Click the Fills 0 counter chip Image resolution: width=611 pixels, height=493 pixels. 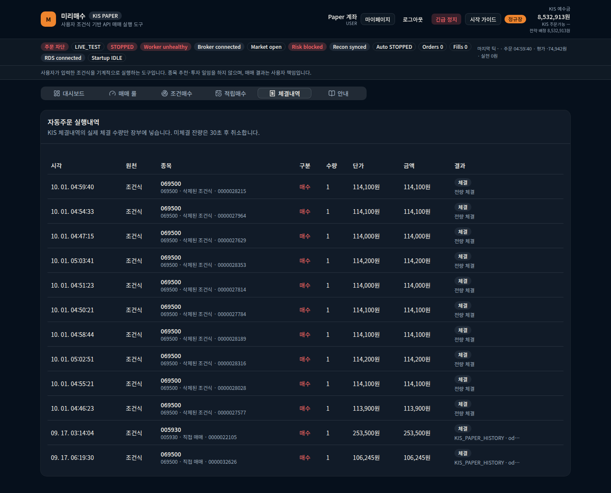(460, 47)
